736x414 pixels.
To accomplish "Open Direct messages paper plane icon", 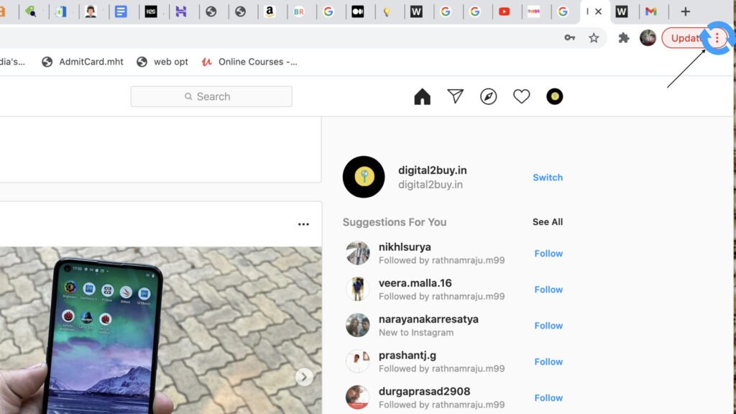I will [x=455, y=96].
